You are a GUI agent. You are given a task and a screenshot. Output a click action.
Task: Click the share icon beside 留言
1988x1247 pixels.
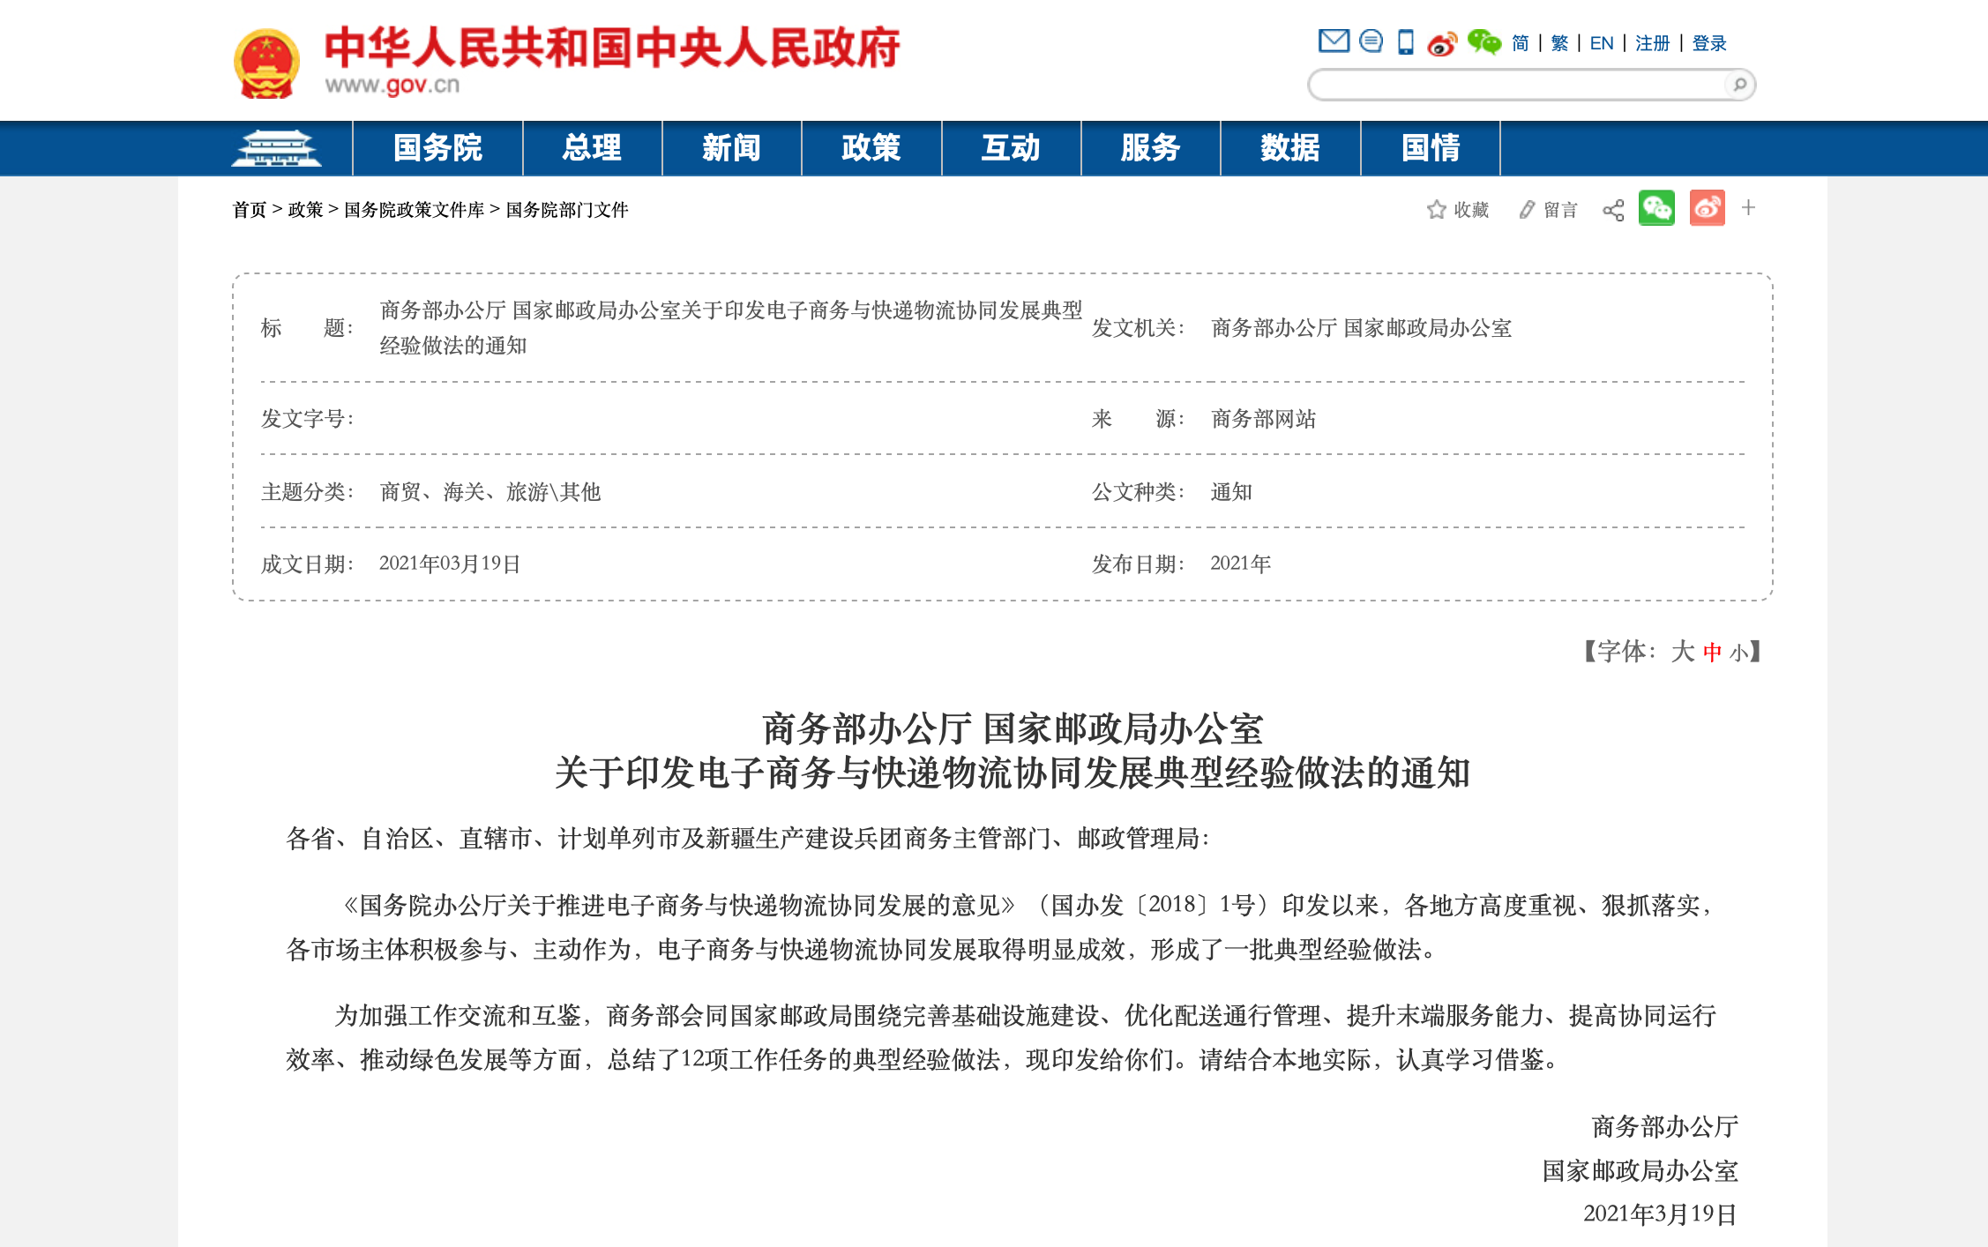[1613, 210]
